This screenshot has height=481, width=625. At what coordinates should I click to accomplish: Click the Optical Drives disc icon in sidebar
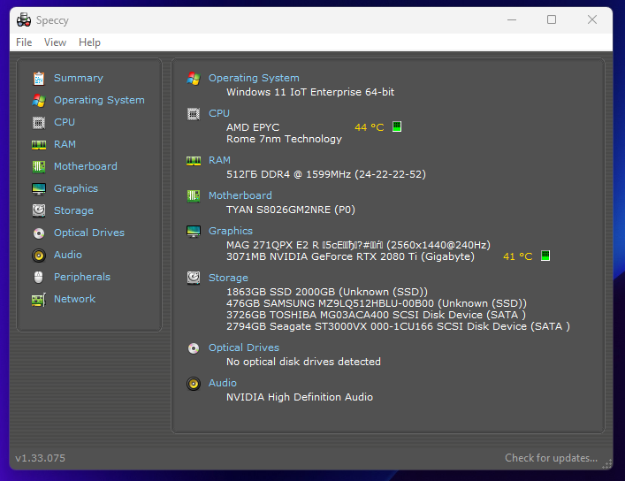[39, 233]
